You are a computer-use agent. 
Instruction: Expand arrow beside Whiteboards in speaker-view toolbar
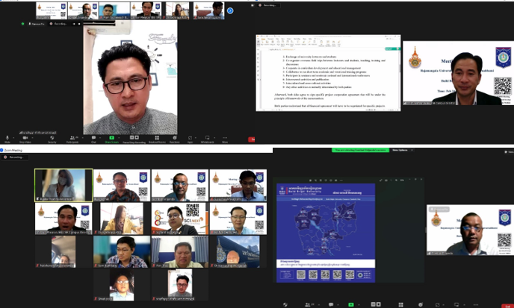coord(214,138)
